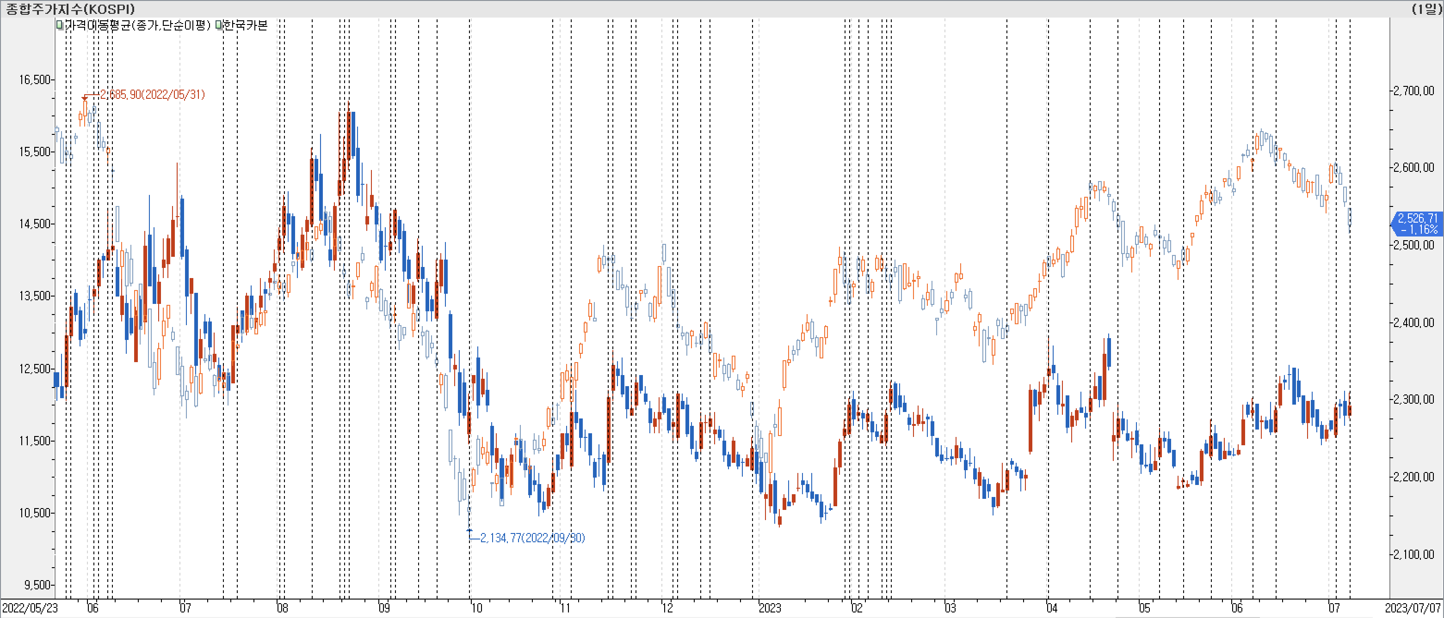The height and width of the screenshot is (618, 1444).
Task: Click the 2023 label on the date axis
Action: click(x=769, y=608)
